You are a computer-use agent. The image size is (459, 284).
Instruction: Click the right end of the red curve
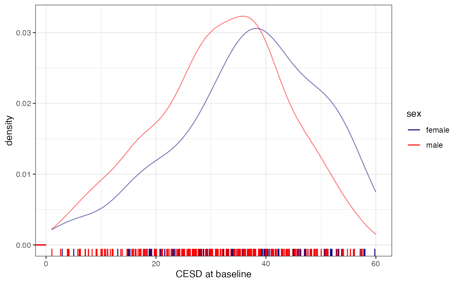pos(375,234)
